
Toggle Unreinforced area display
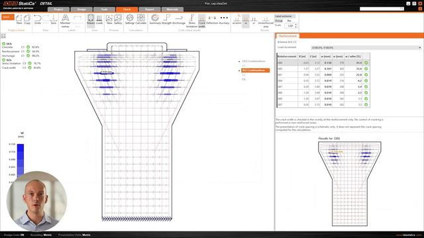[x=266, y=21]
